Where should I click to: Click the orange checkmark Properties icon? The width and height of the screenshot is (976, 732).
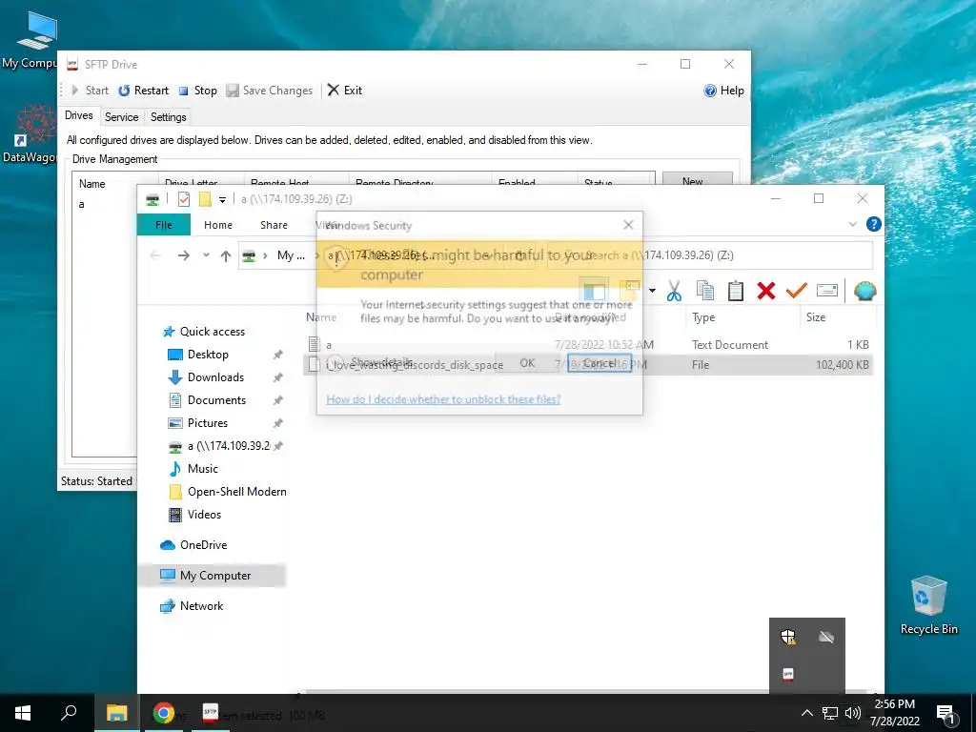coord(796,290)
